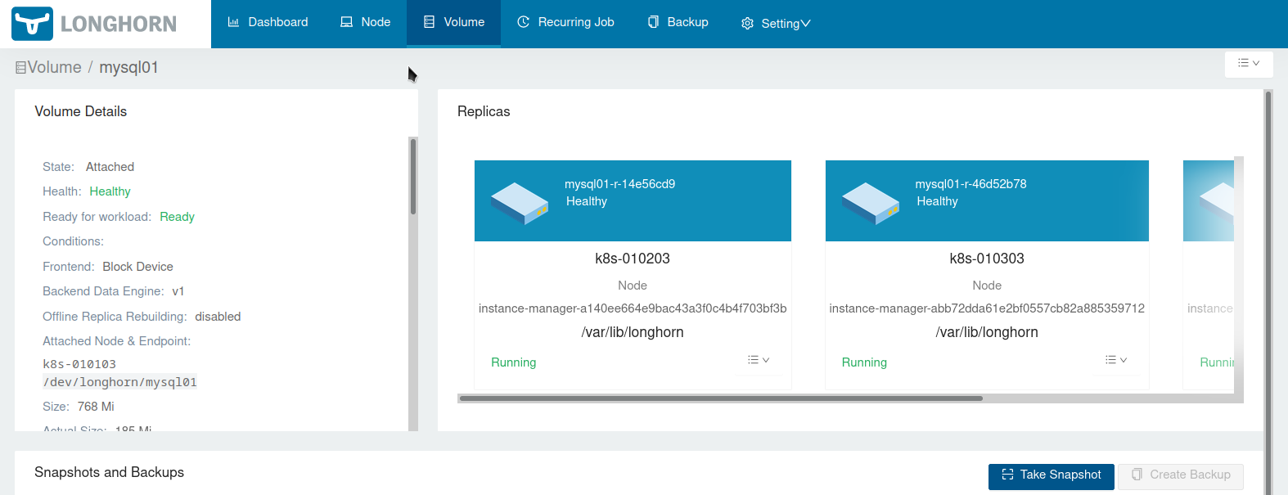
Task: Click the replica name mysql01-r-14e56cd9
Action: click(619, 184)
